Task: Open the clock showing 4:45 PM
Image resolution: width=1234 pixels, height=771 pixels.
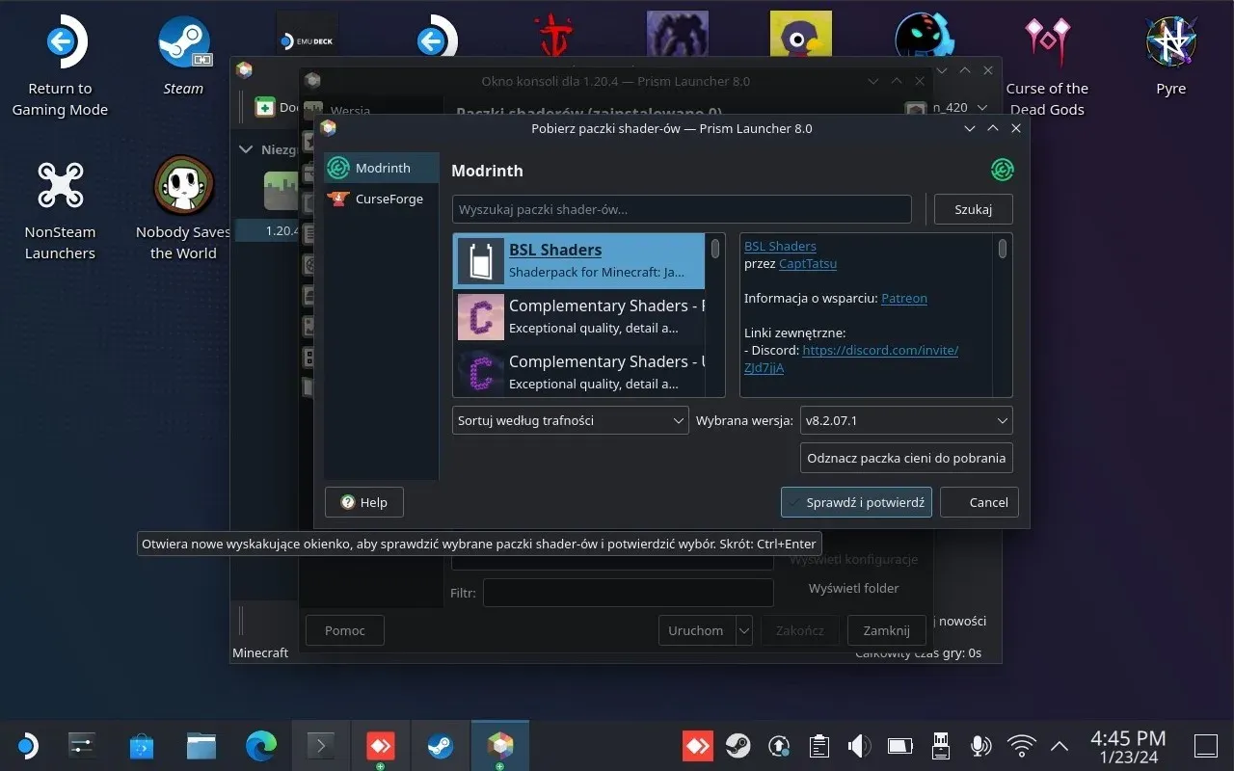Action: point(1128,745)
